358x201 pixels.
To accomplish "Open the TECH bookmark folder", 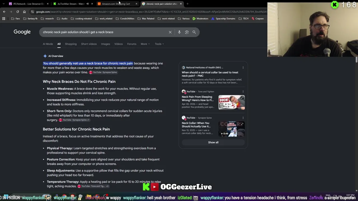I will click(x=244, y=19).
